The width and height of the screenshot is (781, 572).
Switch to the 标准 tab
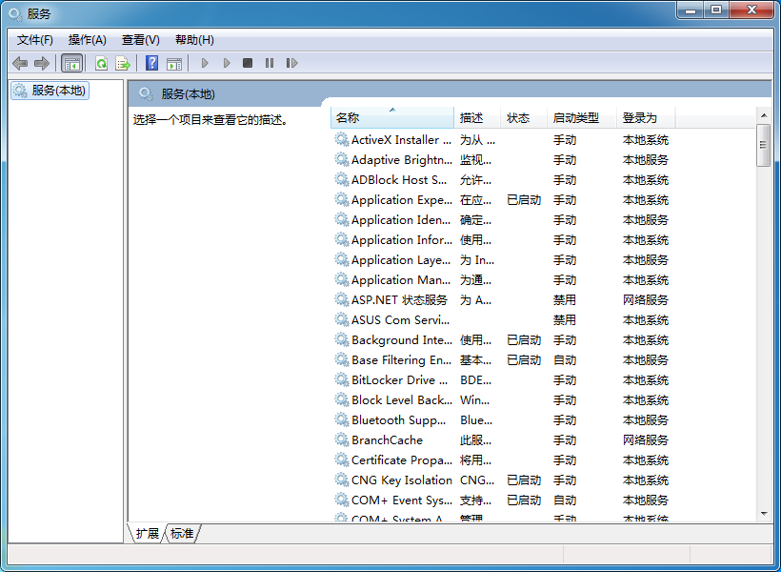tap(182, 534)
